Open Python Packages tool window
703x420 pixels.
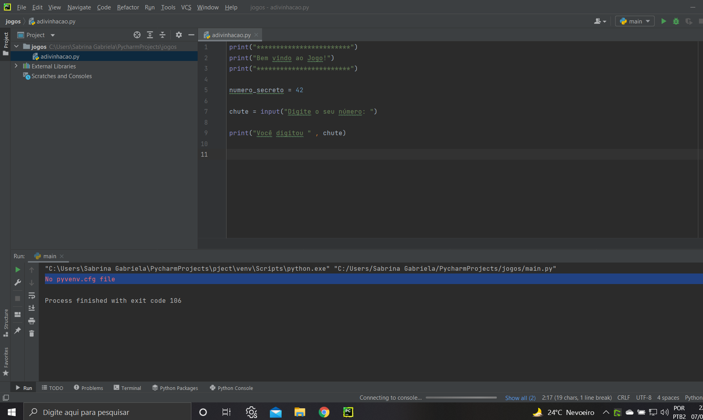(175, 388)
